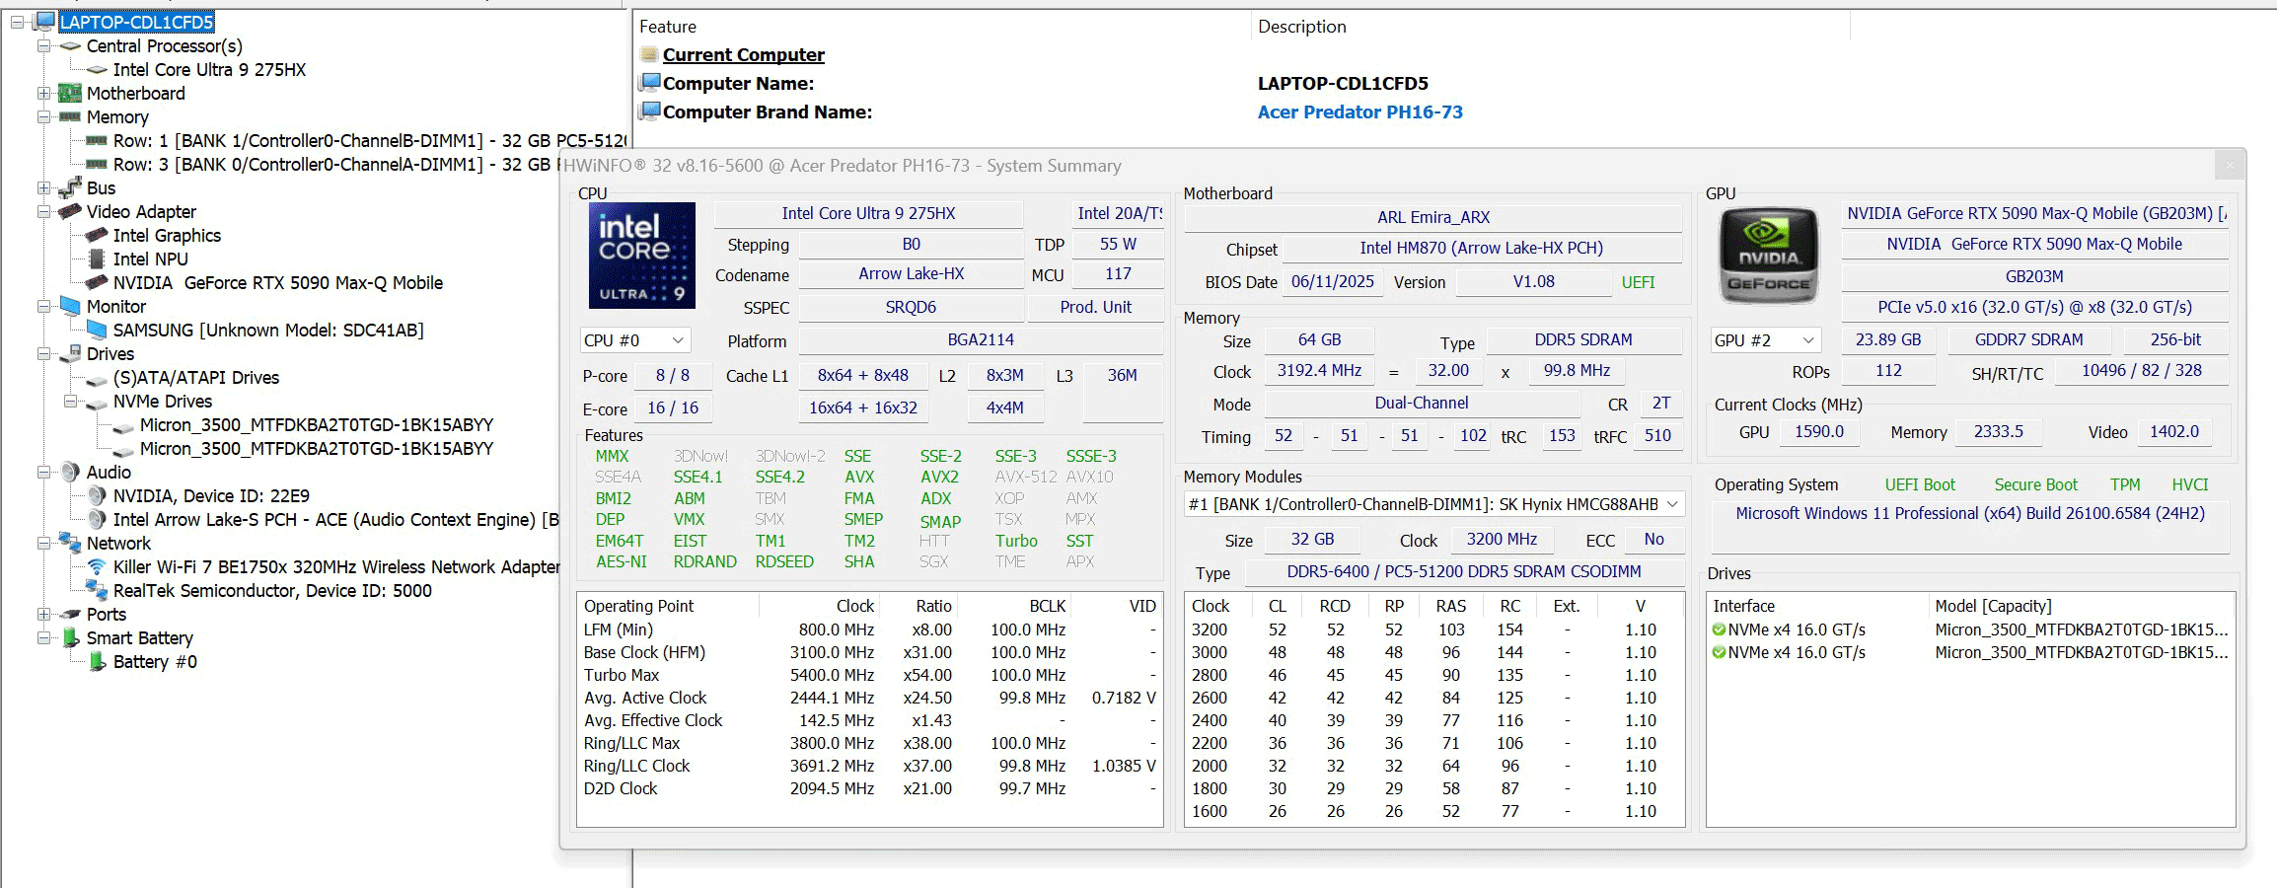Screen dimensions: 2277x888
Task: Select the first Micron_3500 drive tree item
Action: 316,425
